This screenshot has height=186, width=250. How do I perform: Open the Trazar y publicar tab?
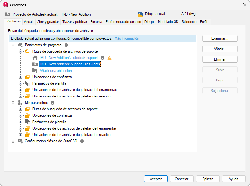pyautogui.click(x=75, y=22)
